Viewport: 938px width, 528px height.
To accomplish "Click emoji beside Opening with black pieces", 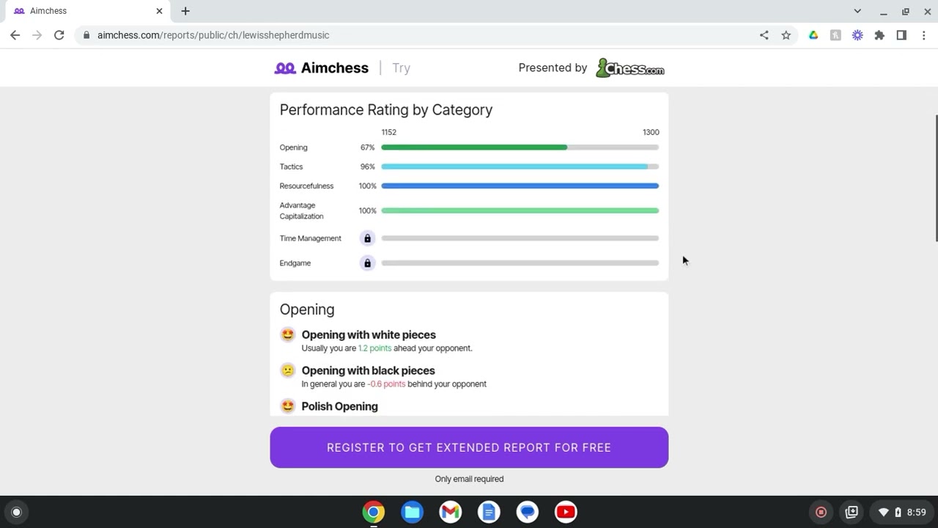I will pos(288,370).
